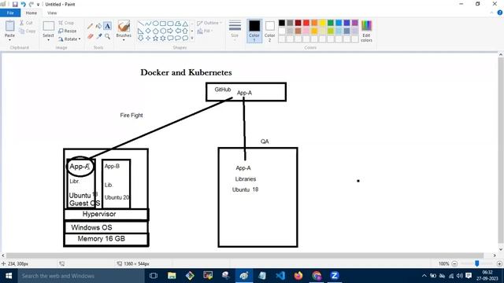This screenshot has height=283, width=504.
Task: Choose the Triangle shape
Action: (x=185, y=24)
